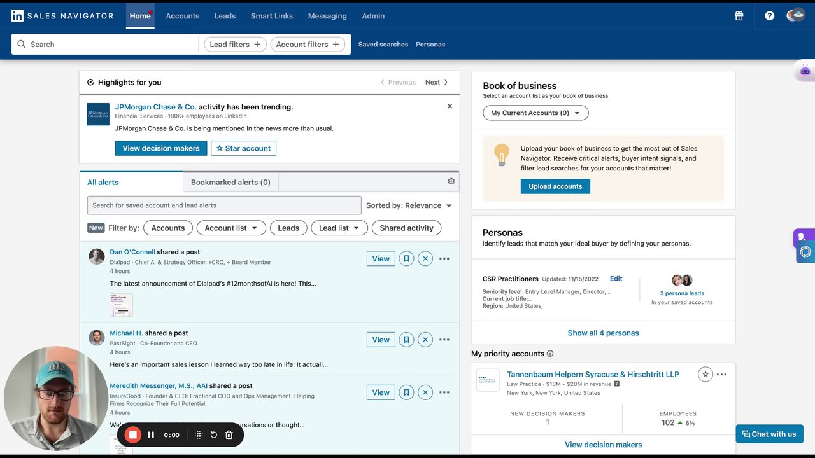
Task: Filter alerts by Accounts
Action: click(x=168, y=228)
